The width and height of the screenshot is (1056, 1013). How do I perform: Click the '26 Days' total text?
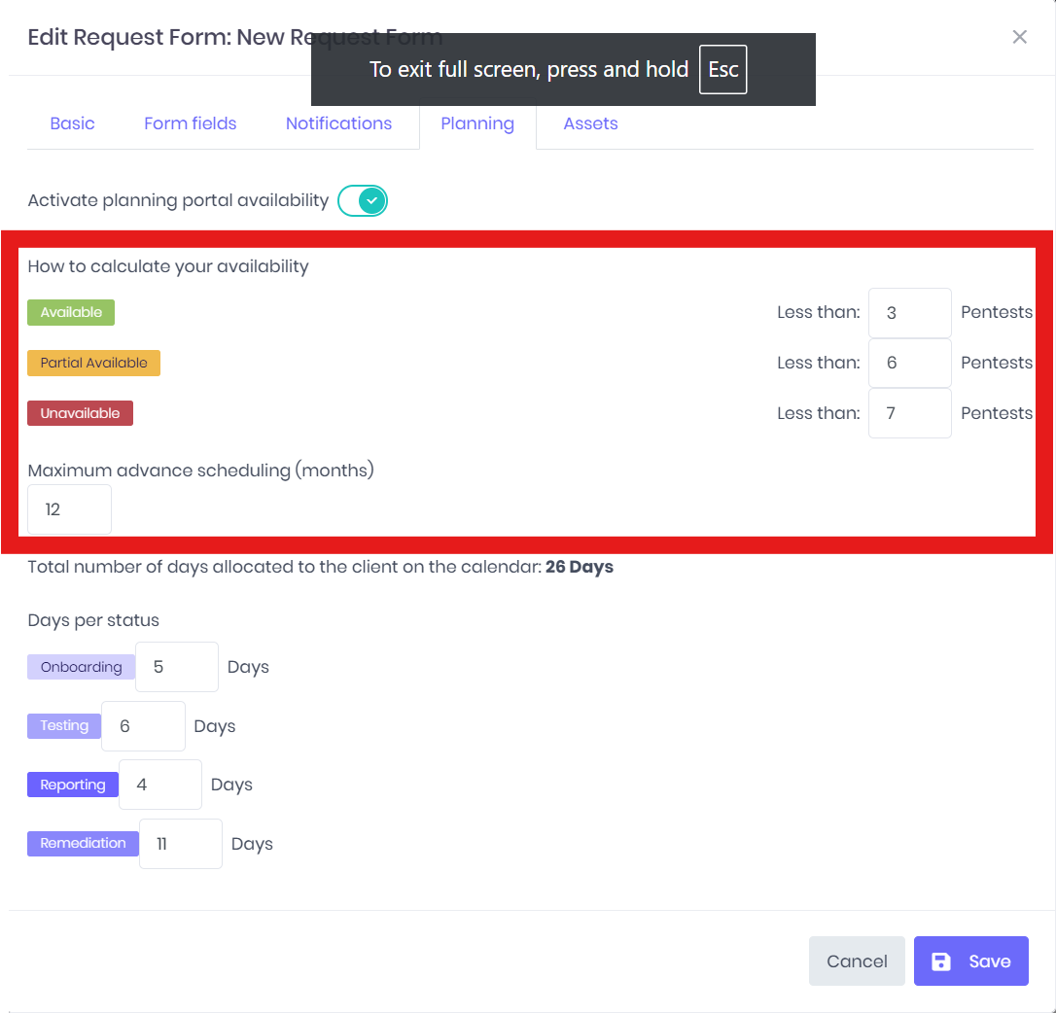coord(580,567)
